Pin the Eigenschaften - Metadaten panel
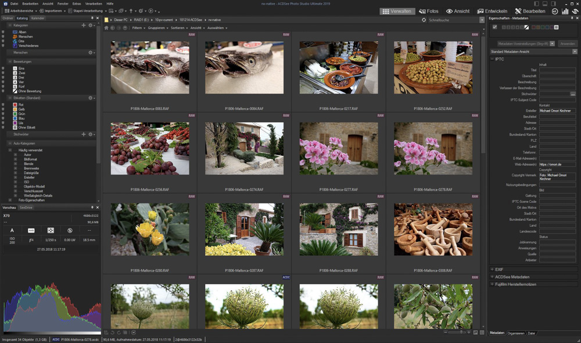 [572, 18]
